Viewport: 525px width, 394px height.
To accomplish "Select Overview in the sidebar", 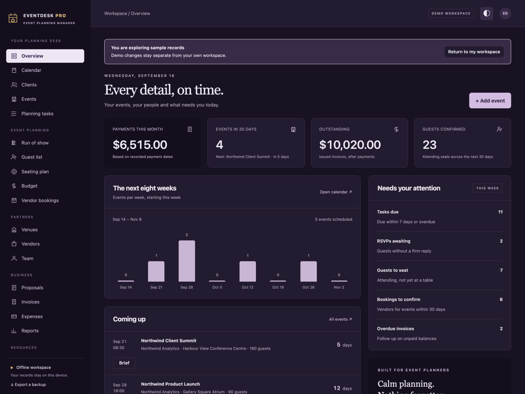I will coord(45,56).
